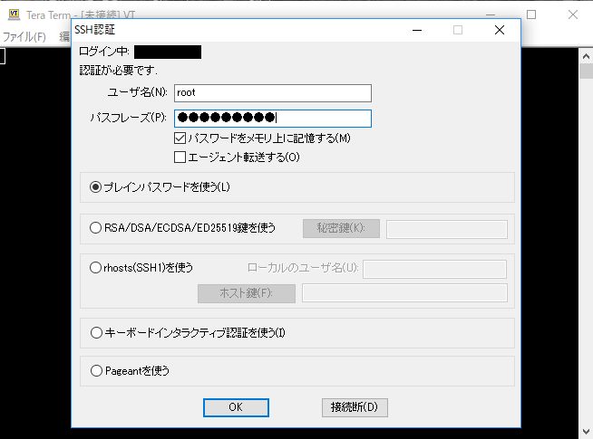Enable エージェント転送する checkbox
Viewport: 593px width, 439px height.
(180, 157)
